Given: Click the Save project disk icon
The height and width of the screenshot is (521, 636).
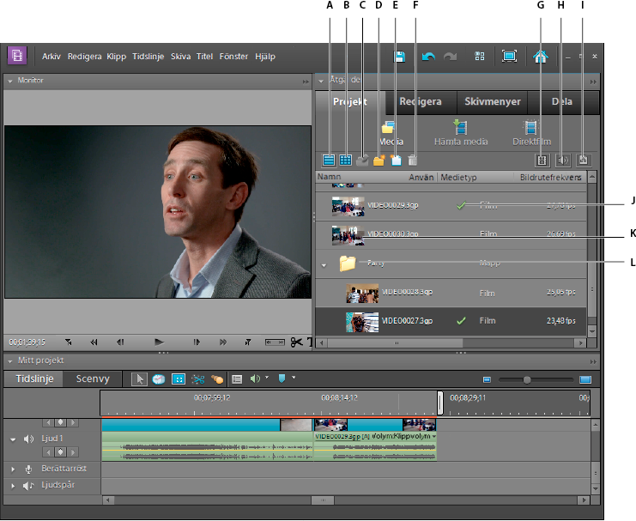Looking at the screenshot, I should [399, 57].
